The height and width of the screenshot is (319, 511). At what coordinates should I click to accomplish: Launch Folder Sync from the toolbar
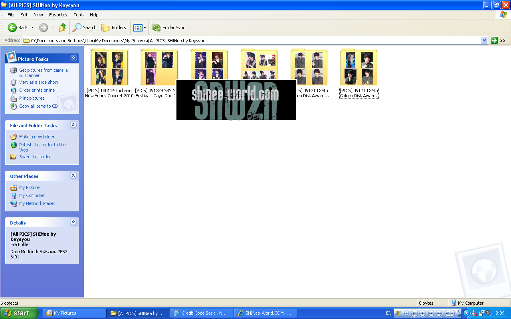pyautogui.click(x=168, y=28)
